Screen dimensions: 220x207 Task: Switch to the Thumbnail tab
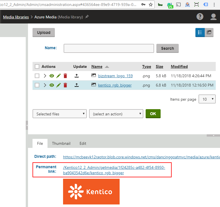click(61, 143)
